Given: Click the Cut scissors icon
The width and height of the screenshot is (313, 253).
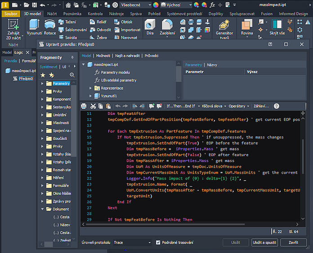Looking at the screenshot, I should pyautogui.click(x=93, y=106).
